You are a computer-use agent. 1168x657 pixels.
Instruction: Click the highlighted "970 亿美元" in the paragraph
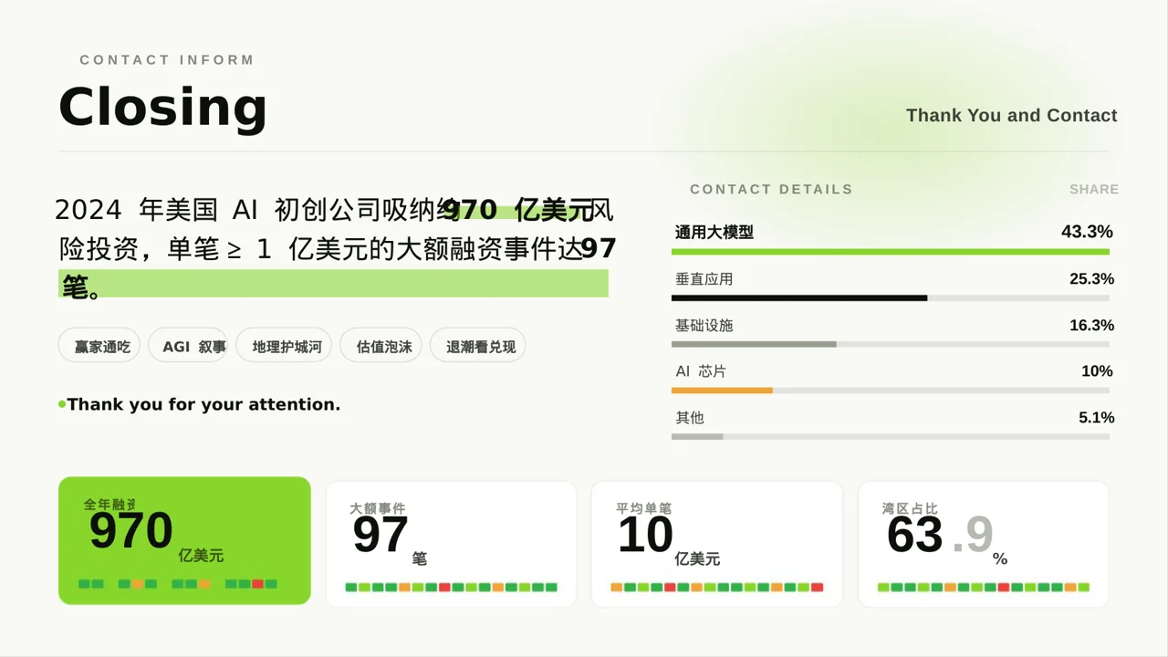coord(517,211)
